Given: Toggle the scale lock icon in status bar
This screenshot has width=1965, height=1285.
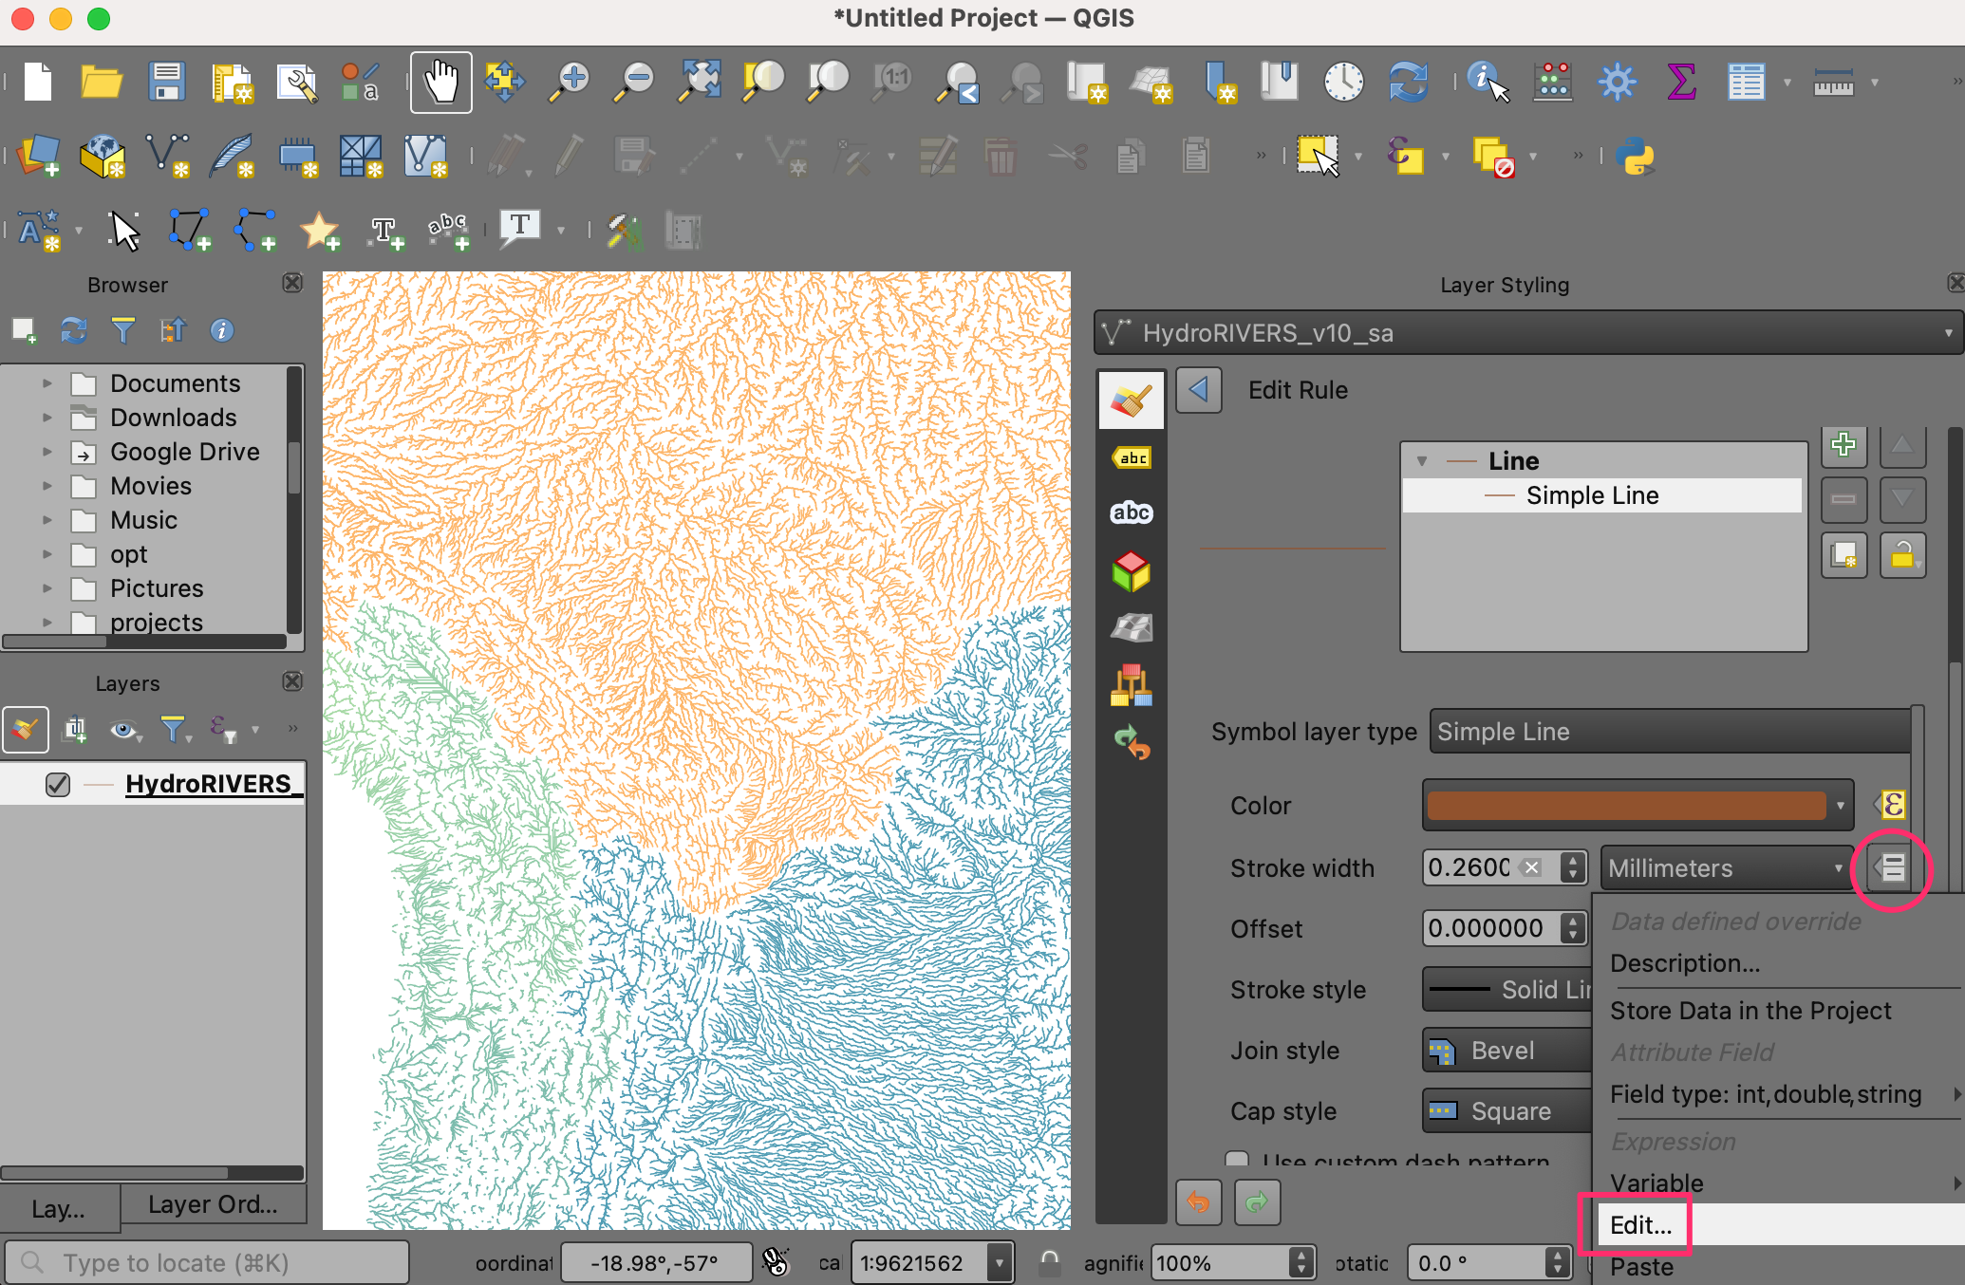Looking at the screenshot, I should click(x=1049, y=1262).
